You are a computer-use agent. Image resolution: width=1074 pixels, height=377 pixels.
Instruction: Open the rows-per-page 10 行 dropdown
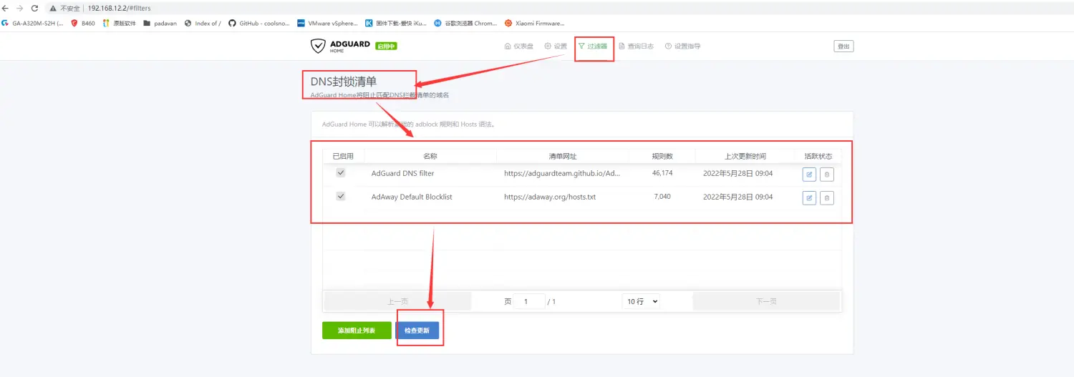coord(641,301)
